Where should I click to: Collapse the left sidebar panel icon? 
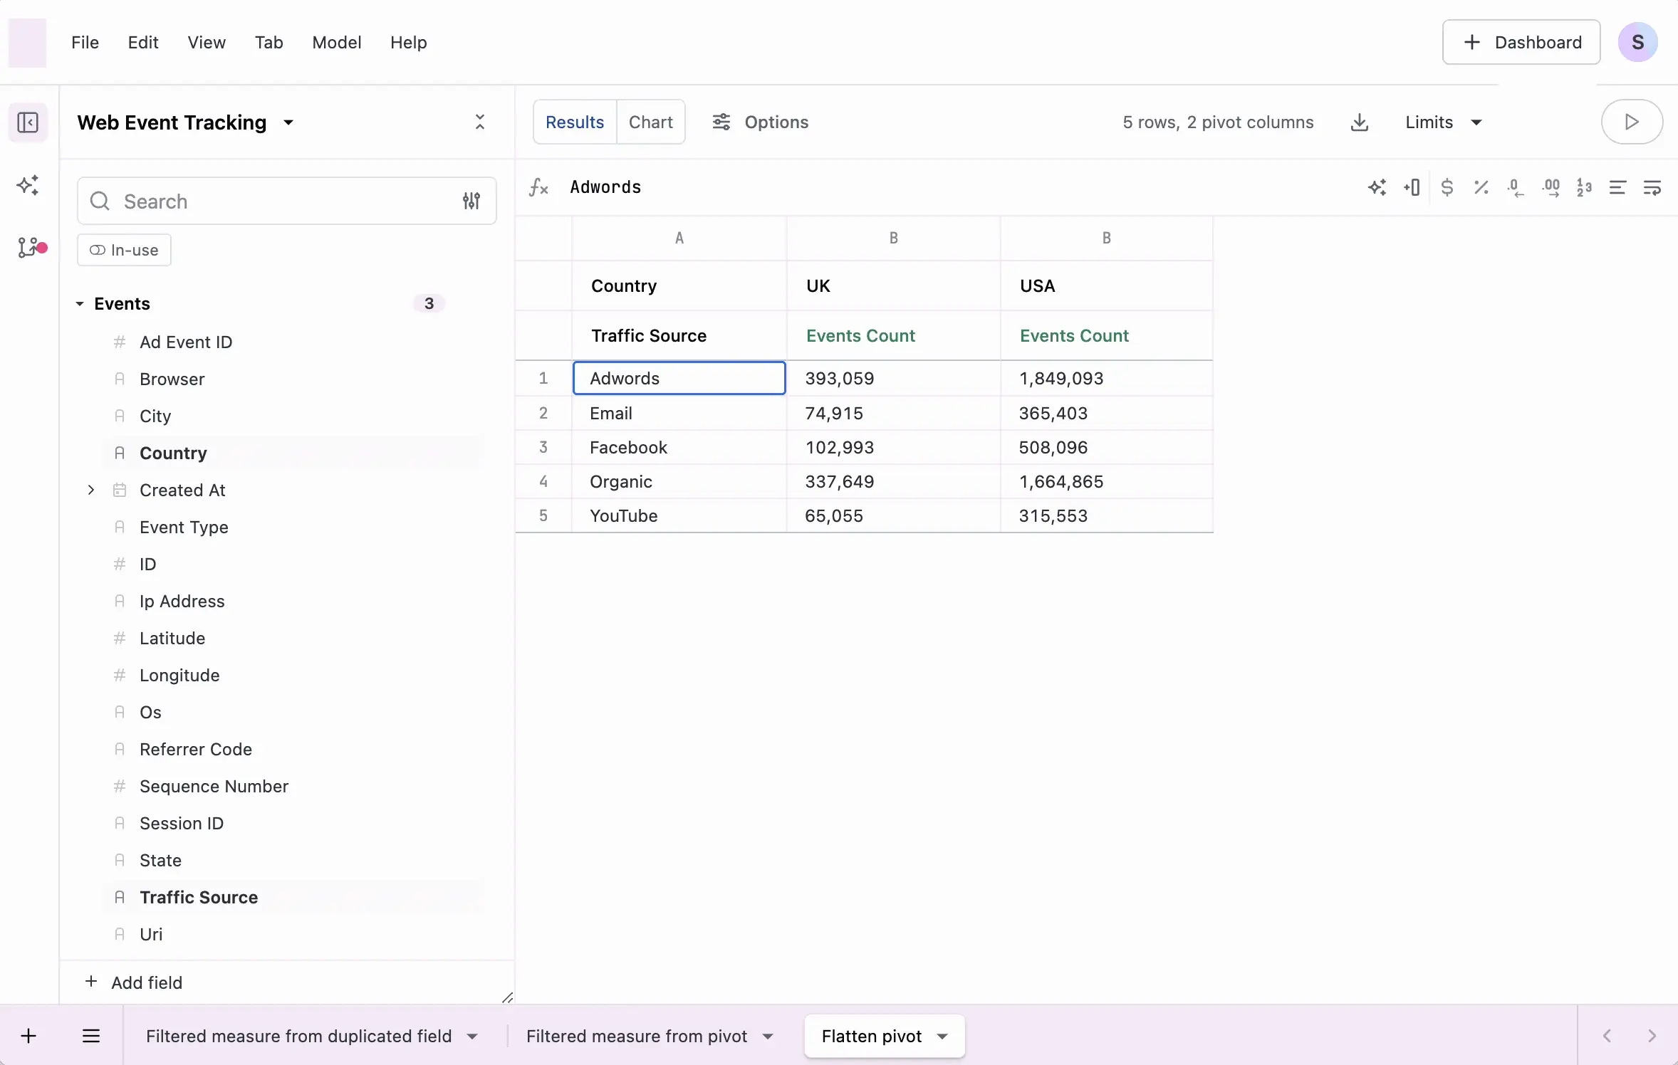pos(28,122)
